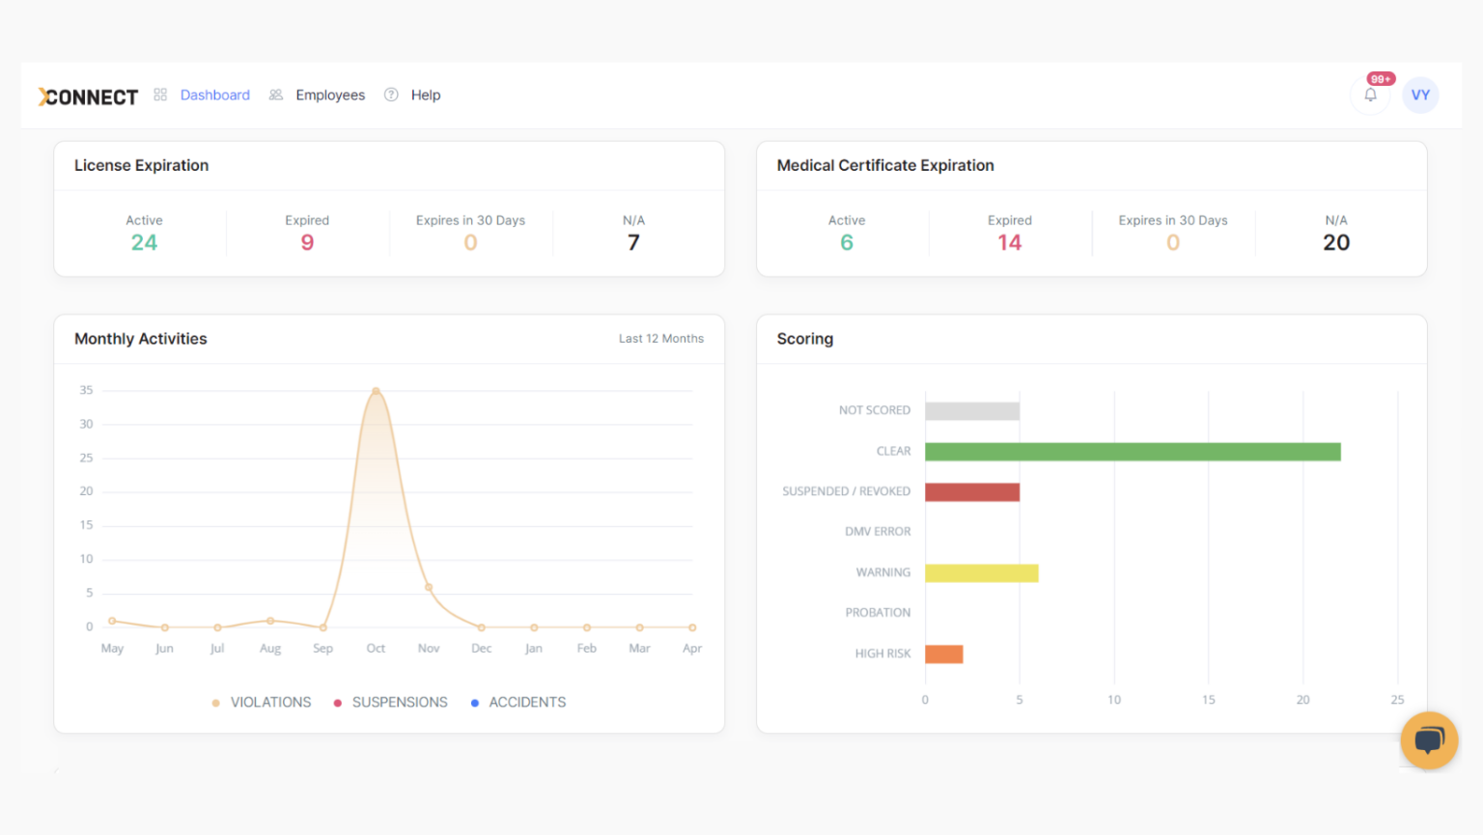Open the Last 12 Months filter

pos(660,339)
